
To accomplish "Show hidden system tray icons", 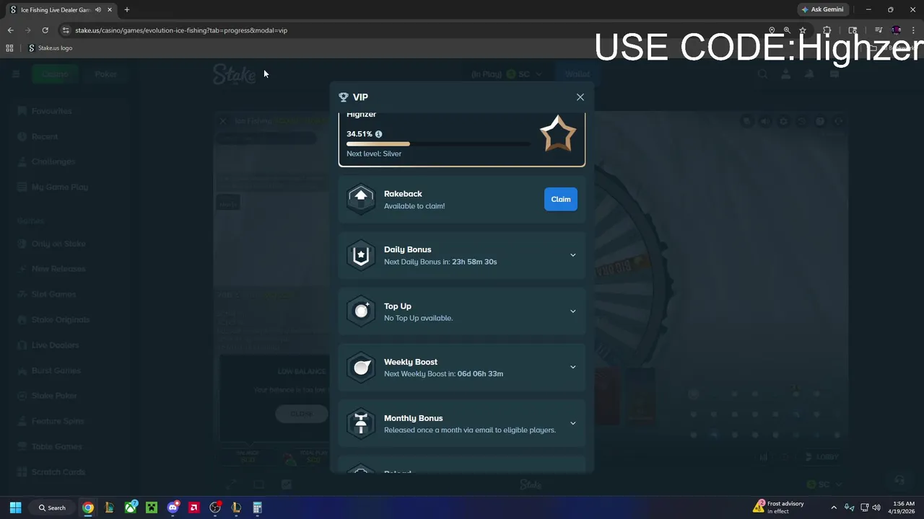I will pyautogui.click(x=834, y=507).
